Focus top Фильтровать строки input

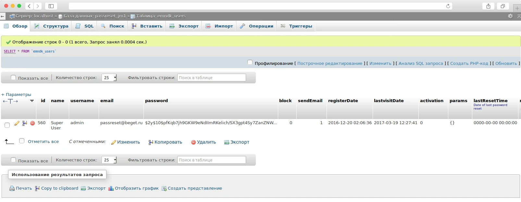(x=212, y=77)
